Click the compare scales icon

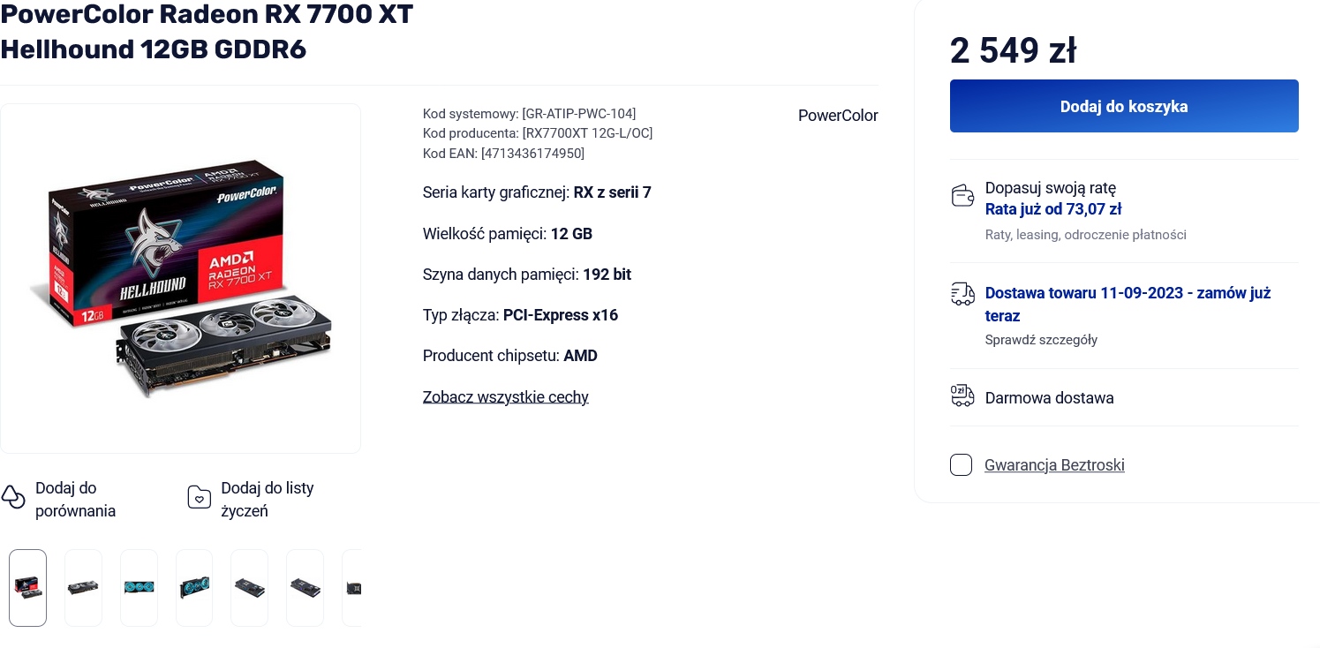point(13,497)
